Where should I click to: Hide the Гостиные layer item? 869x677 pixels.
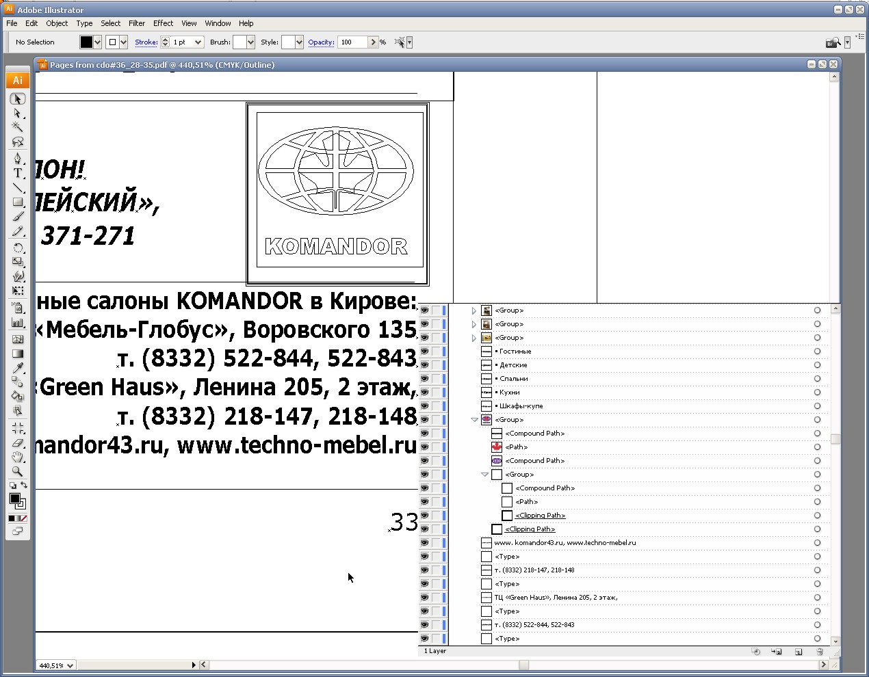coord(425,351)
